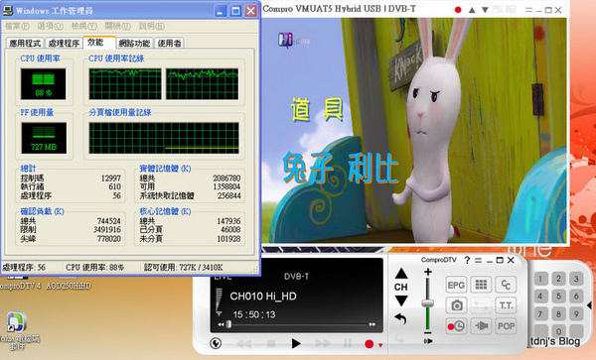This screenshot has height=360, width=596.
Task: Click the fast-forward button in ComproDTV
Action: 323,344
